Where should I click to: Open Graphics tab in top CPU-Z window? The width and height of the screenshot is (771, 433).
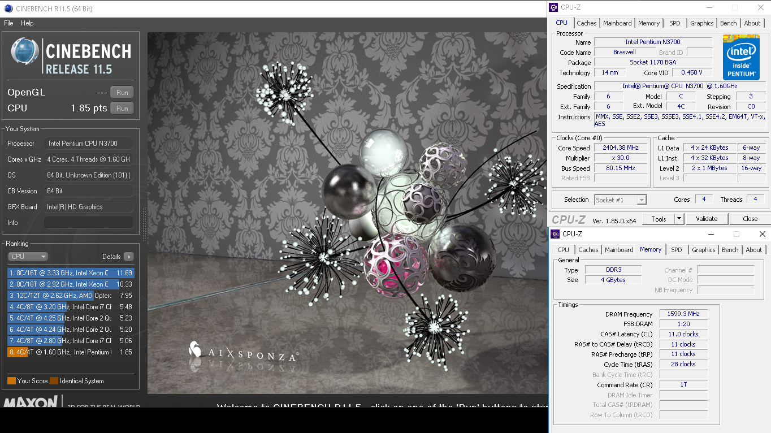(701, 23)
